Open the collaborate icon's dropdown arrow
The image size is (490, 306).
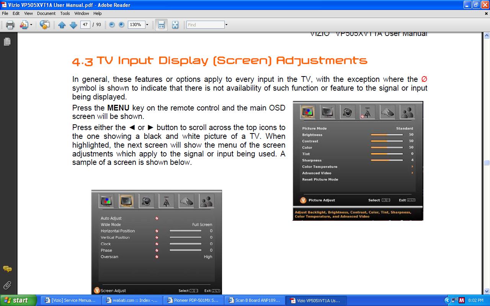(31, 25)
